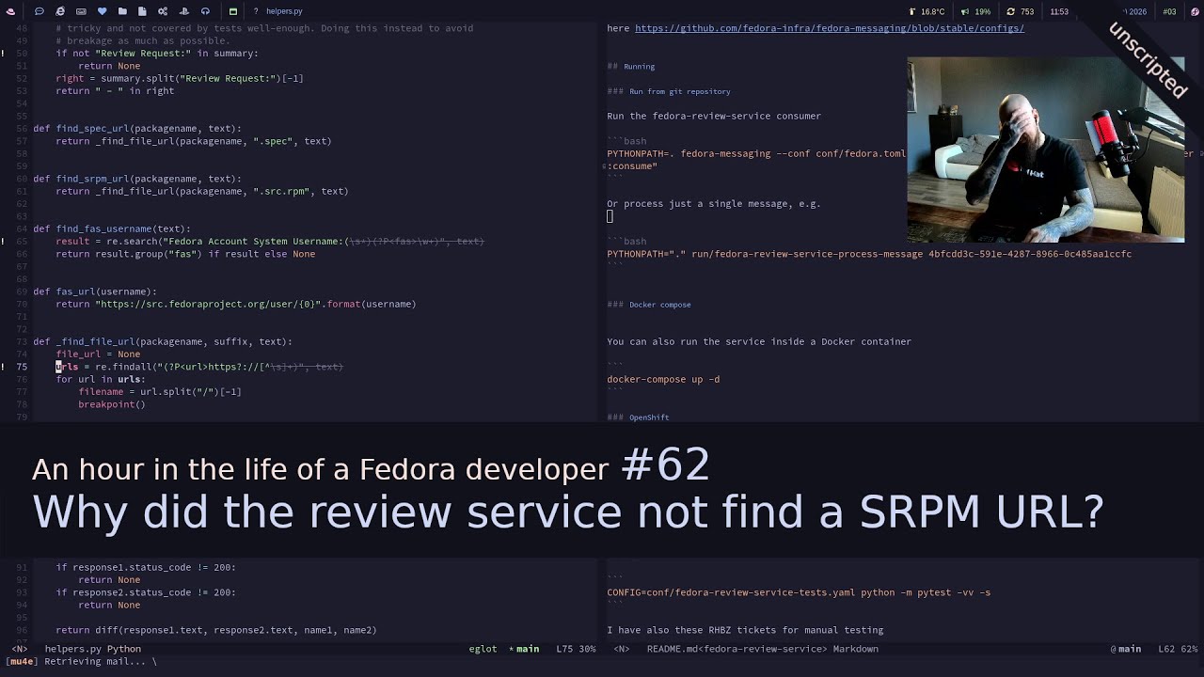Click 'def find_fas_username' definition line
The width and height of the screenshot is (1204, 677).
click(112, 228)
